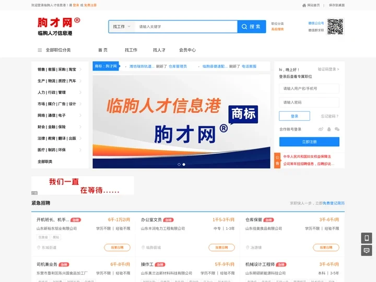This screenshot has height=282, width=376.
Task: Click the 我们一直在等待 ad banner
Action: click(x=83, y=185)
